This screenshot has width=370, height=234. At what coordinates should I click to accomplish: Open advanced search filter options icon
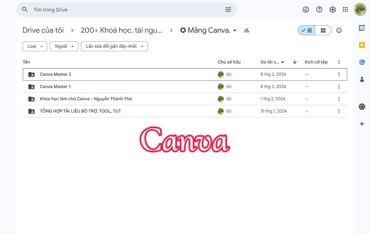coord(228,10)
